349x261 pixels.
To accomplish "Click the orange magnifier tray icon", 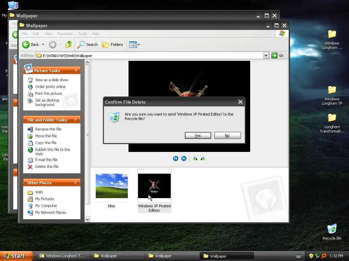I will pyautogui.click(x=324, y=256).
